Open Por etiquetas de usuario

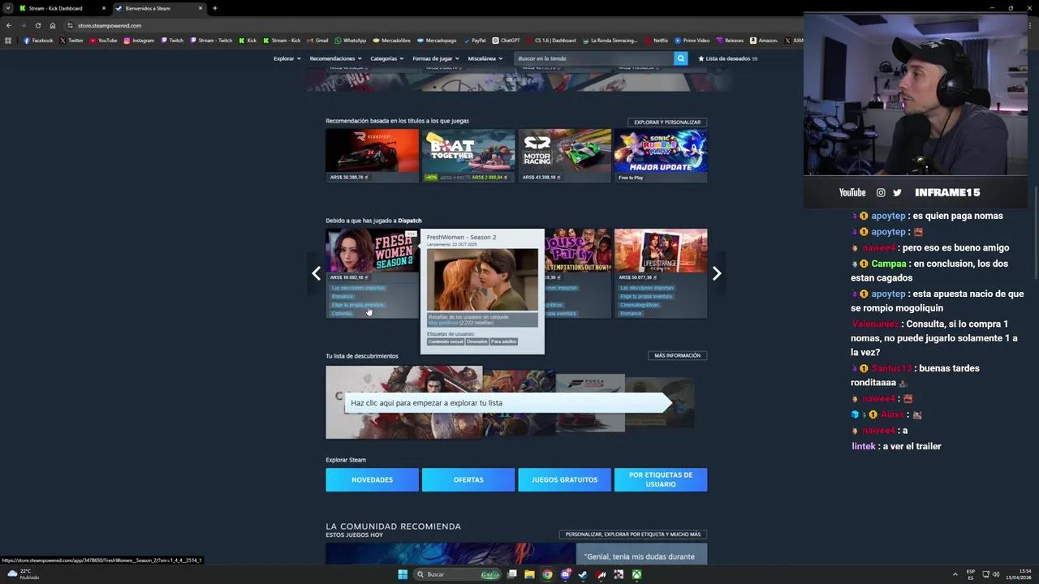[661, 479]
